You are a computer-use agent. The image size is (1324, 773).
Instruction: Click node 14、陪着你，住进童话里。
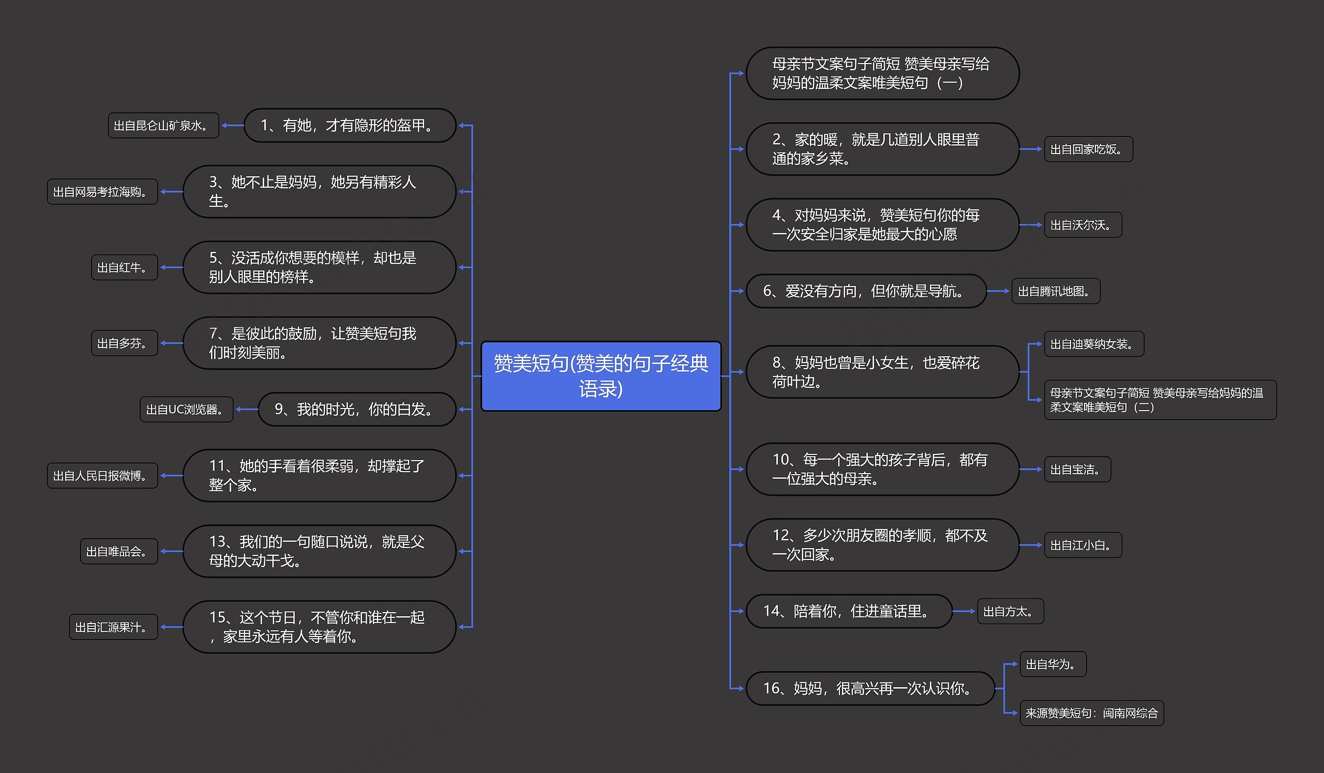point(848,611)
